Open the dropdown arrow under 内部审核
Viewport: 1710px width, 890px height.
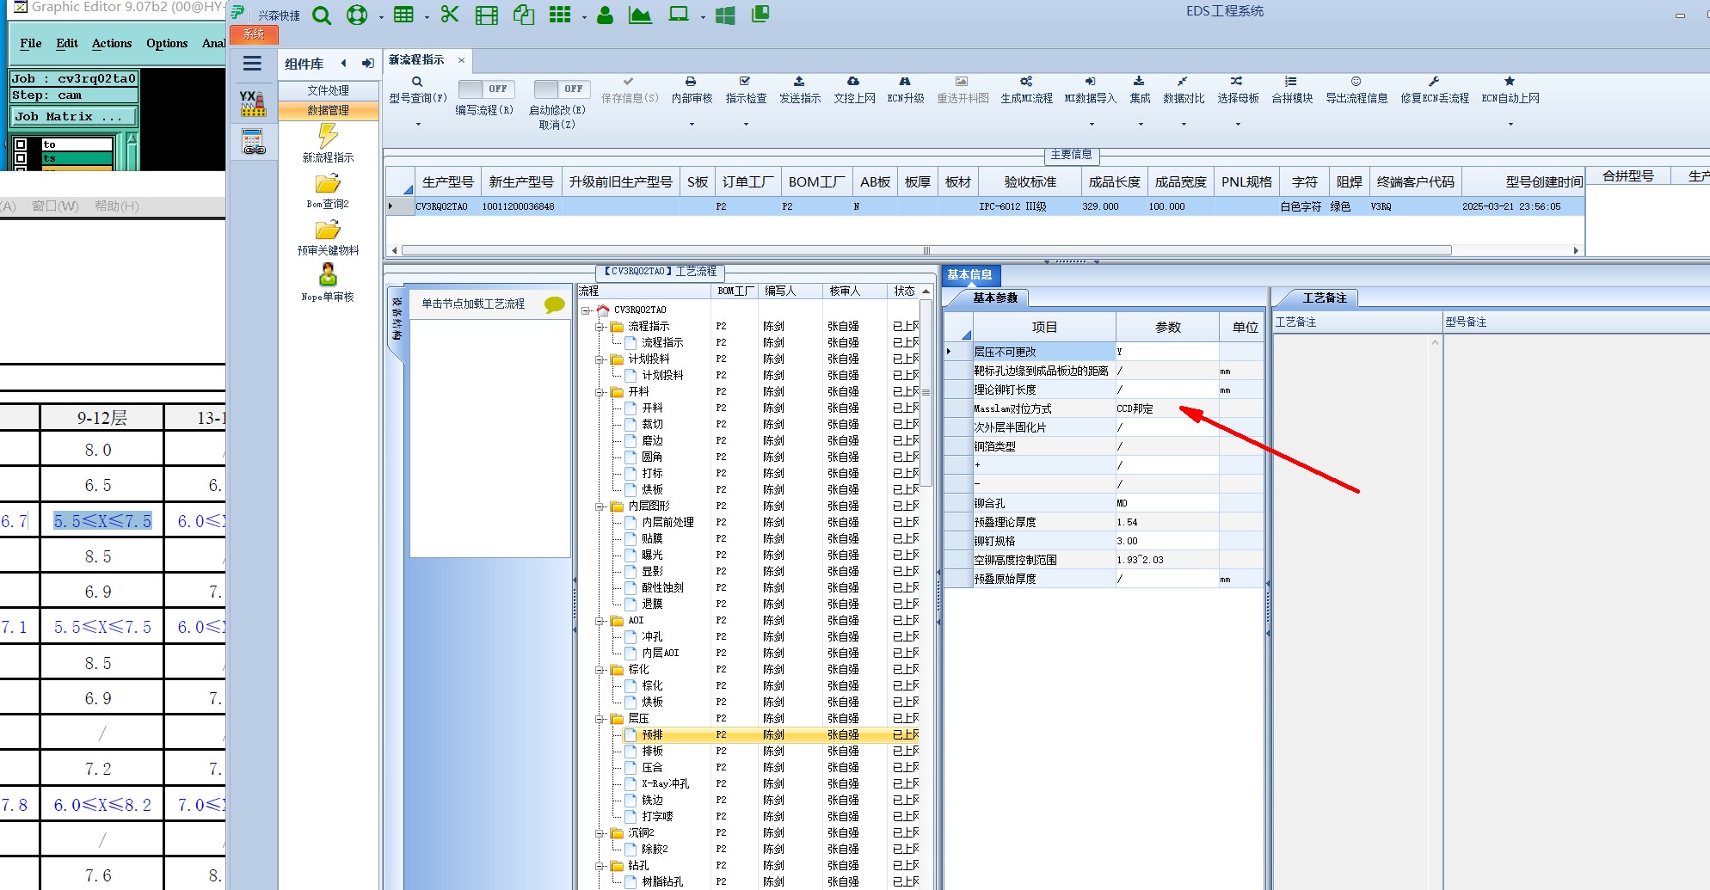tap(692, 125)
